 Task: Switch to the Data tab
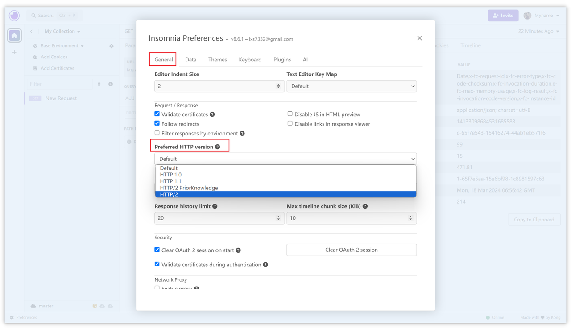[190, 60]
